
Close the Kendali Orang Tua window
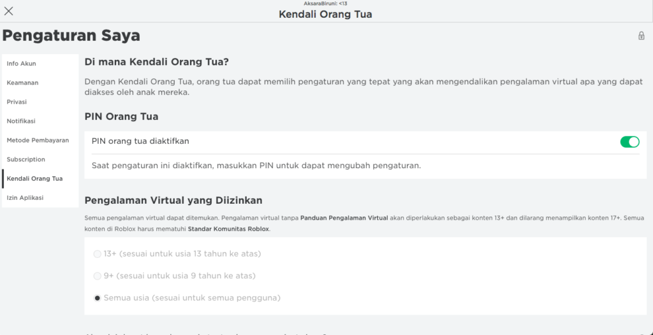click(x=9, y=11)
